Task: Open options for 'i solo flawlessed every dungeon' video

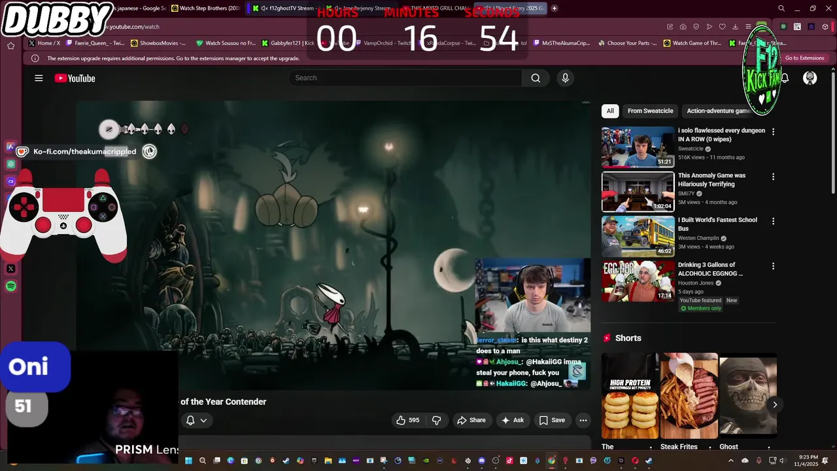Action: click(773, 131)
